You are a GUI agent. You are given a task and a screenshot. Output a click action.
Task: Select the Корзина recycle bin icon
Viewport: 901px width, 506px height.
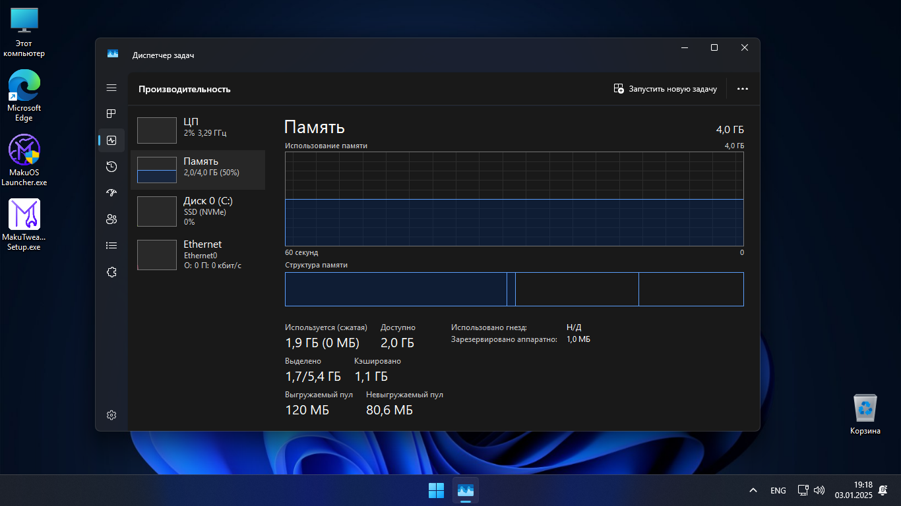coord(865,414)
